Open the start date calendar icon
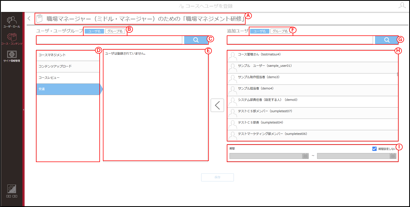This screenshot has height=207, width=410. pos(305,156)
